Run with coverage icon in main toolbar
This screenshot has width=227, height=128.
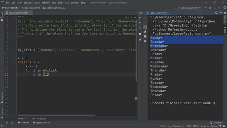(215, 8)
